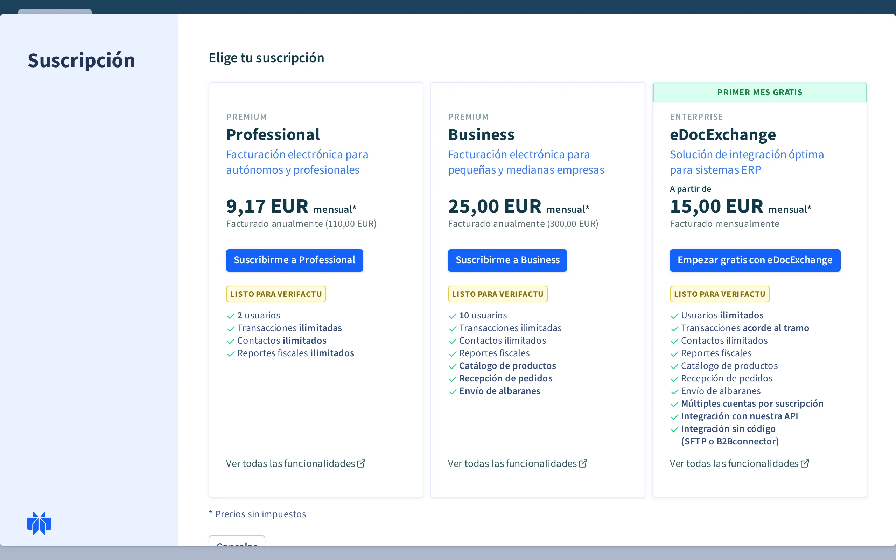Screen dimensions: 896x560
Task: Click 'A partir de' label
Action: (690, 189)
